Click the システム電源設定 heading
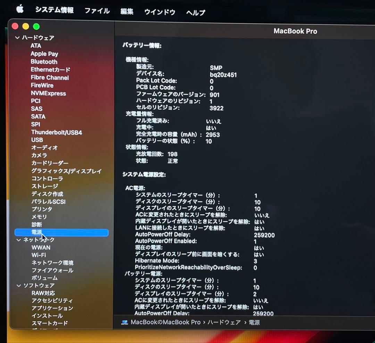The width and height of the screenshot is (375, 343). (144, 175)
